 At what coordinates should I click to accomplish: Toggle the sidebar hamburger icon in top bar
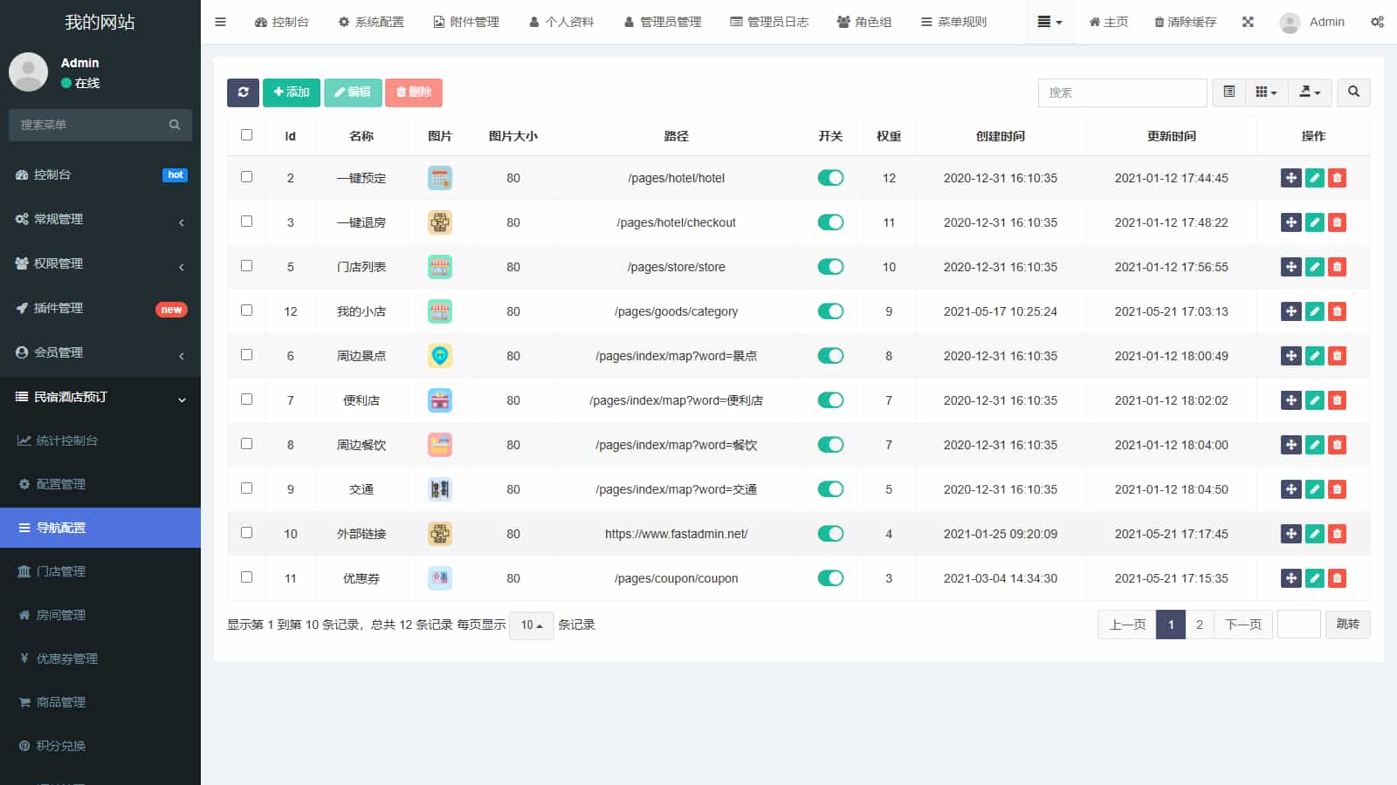[220, 22]
